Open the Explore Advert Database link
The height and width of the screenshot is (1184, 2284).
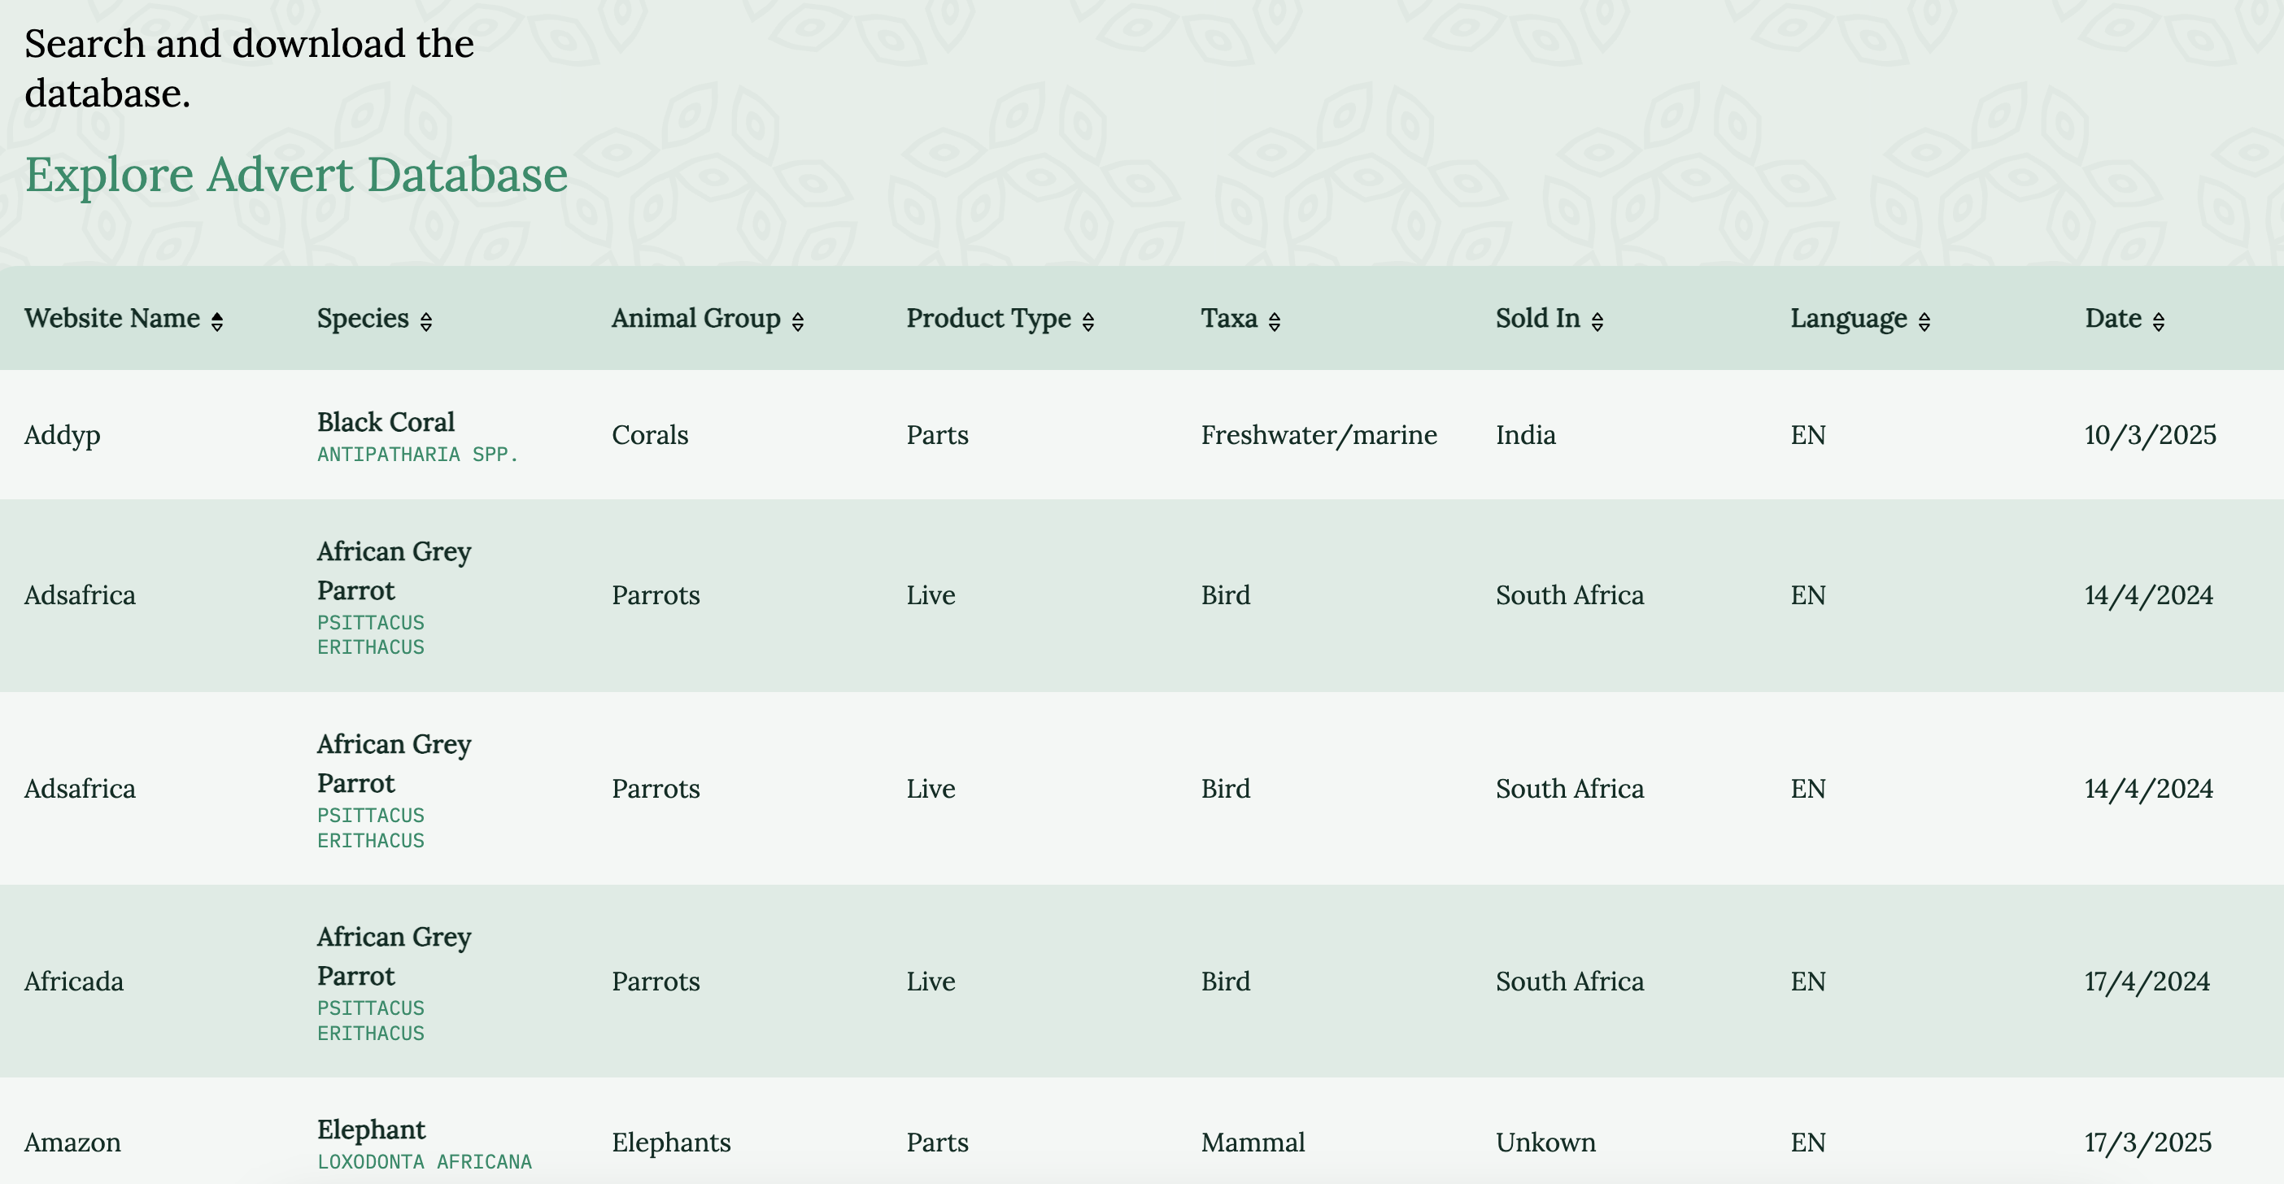point(296,176)
